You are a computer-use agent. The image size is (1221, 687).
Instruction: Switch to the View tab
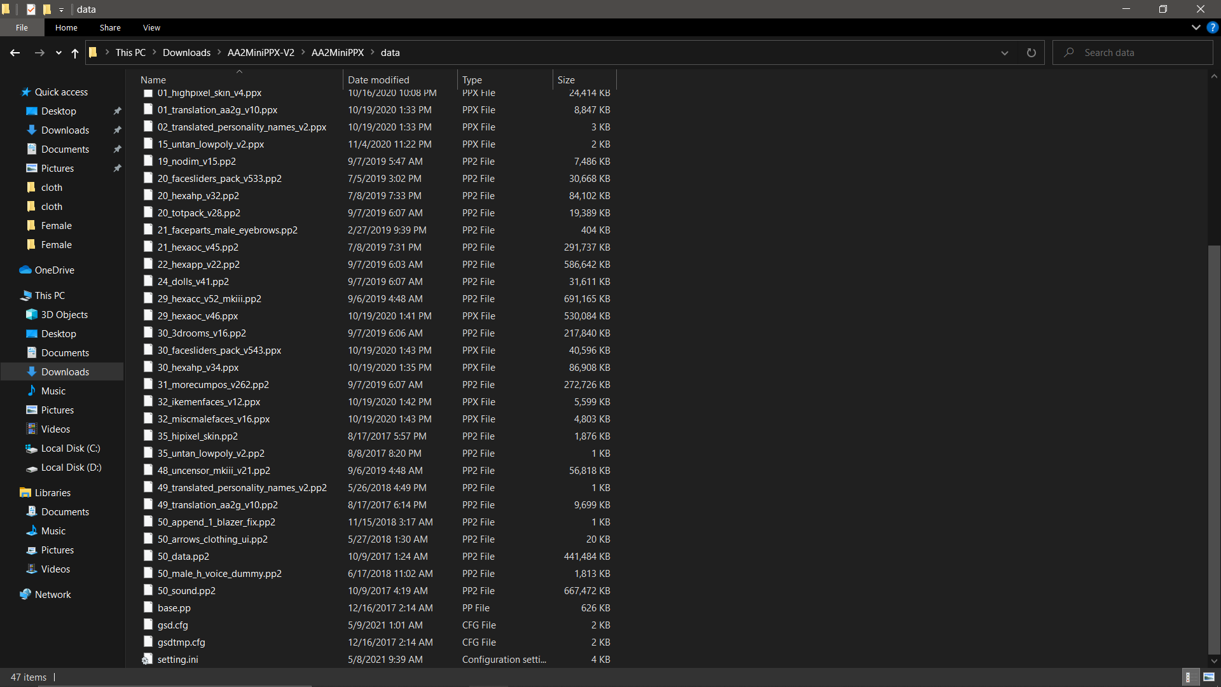point(151,27)
